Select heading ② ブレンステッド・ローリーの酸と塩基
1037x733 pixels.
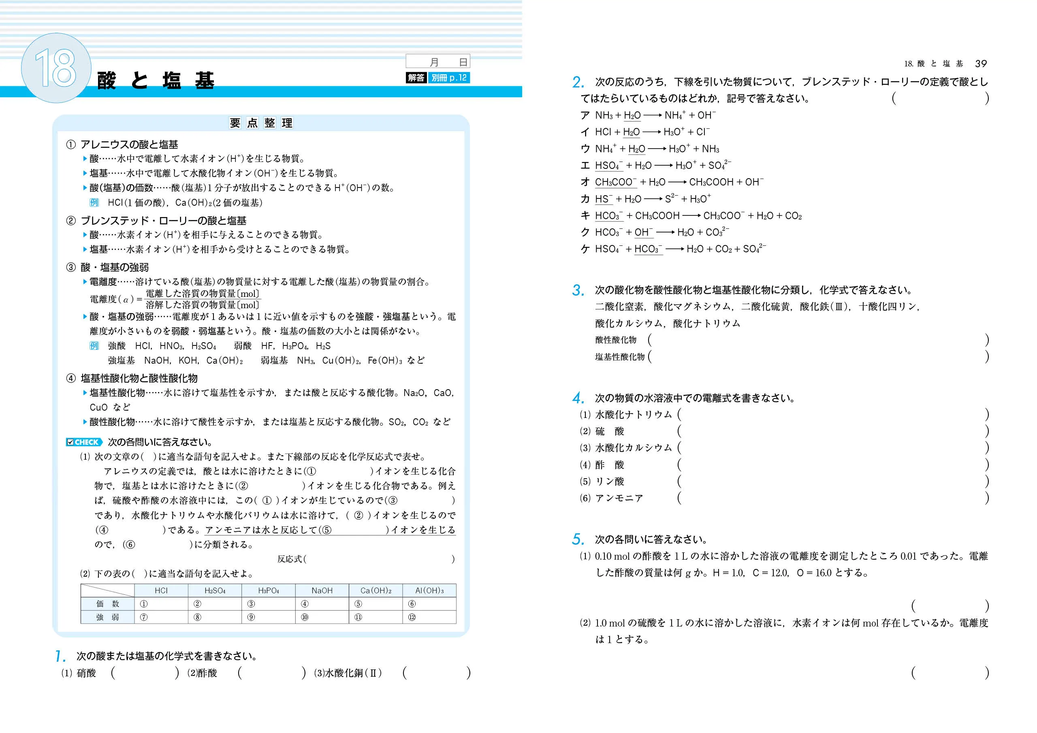pos(156,220)
